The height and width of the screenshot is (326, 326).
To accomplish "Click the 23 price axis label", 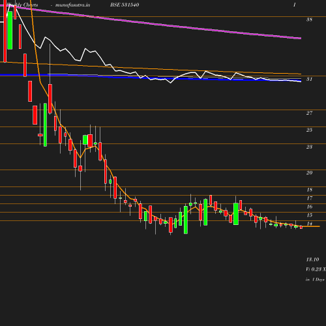I will 309,147.
